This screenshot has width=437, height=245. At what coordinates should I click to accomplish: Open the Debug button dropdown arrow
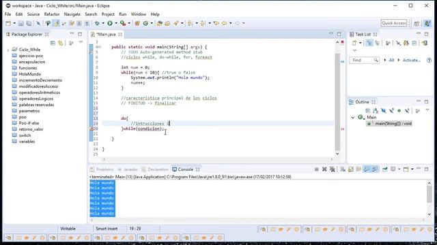tap(103, 23)
